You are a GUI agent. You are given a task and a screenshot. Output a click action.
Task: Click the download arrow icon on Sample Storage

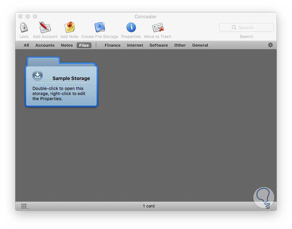38,75
